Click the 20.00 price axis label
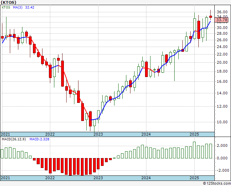231x186 pixels. 222,62
